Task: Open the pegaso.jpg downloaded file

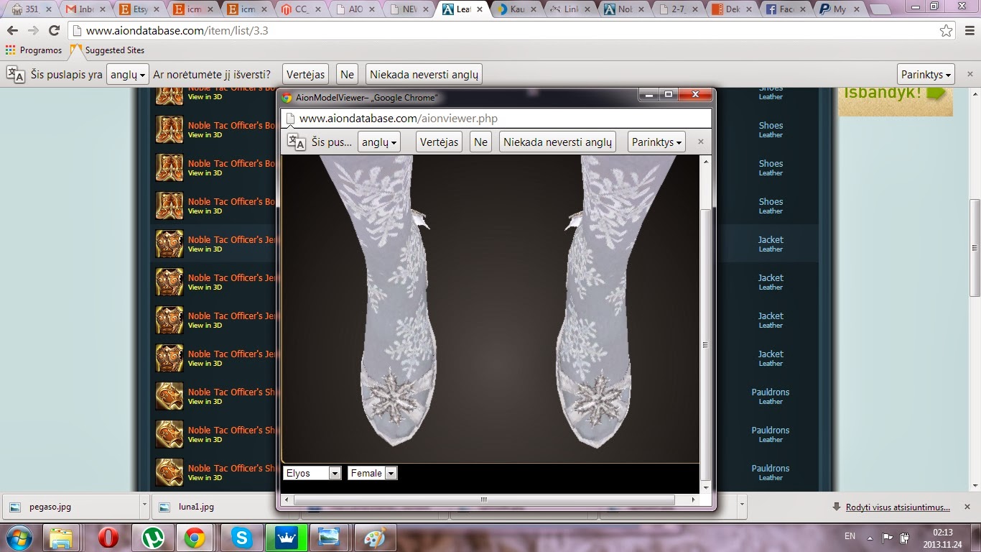Action: pyautogui.click(x=72, y=506)
